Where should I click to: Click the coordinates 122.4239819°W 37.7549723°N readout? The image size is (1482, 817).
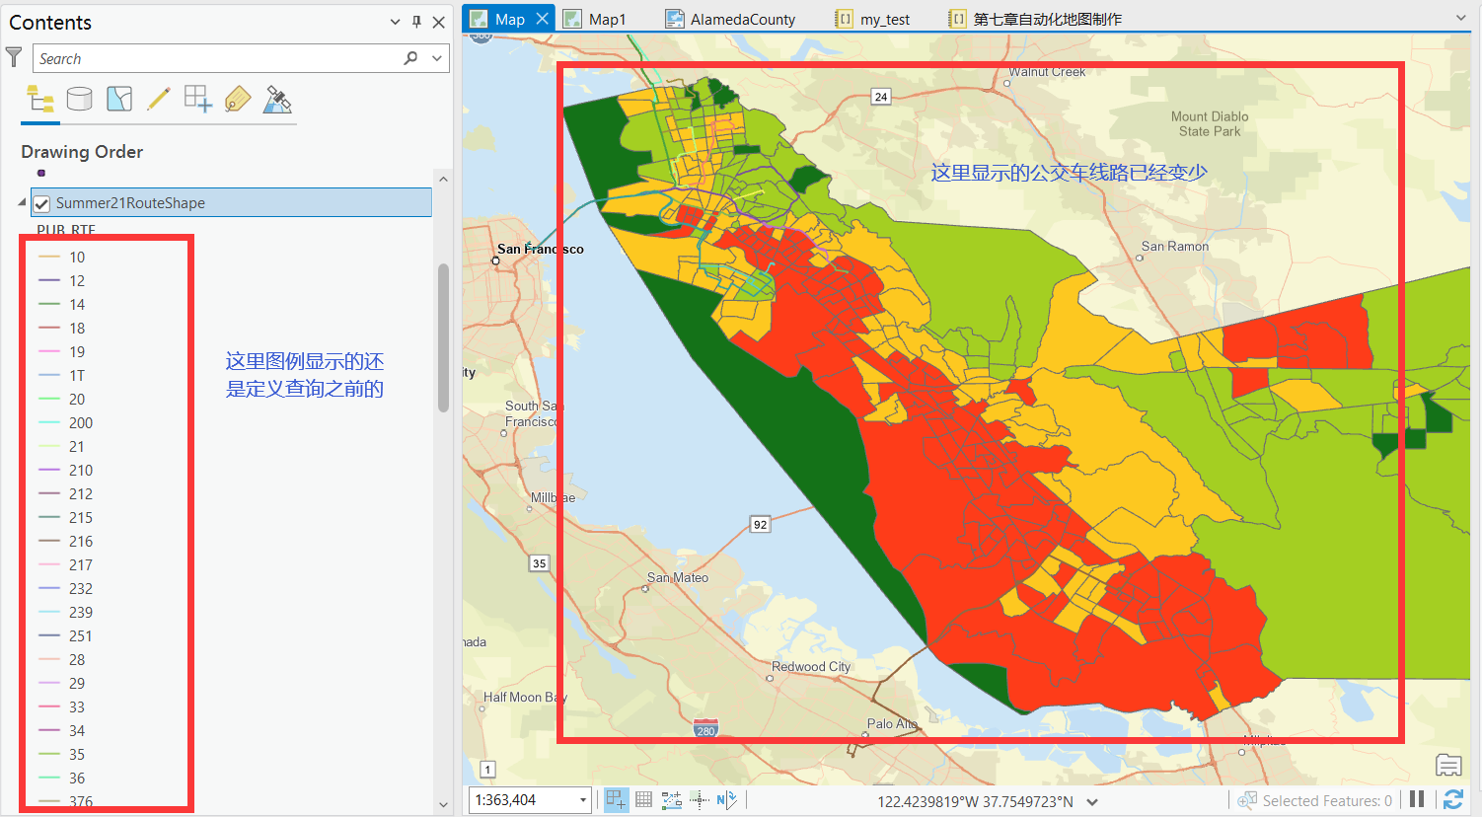(975, 801)
